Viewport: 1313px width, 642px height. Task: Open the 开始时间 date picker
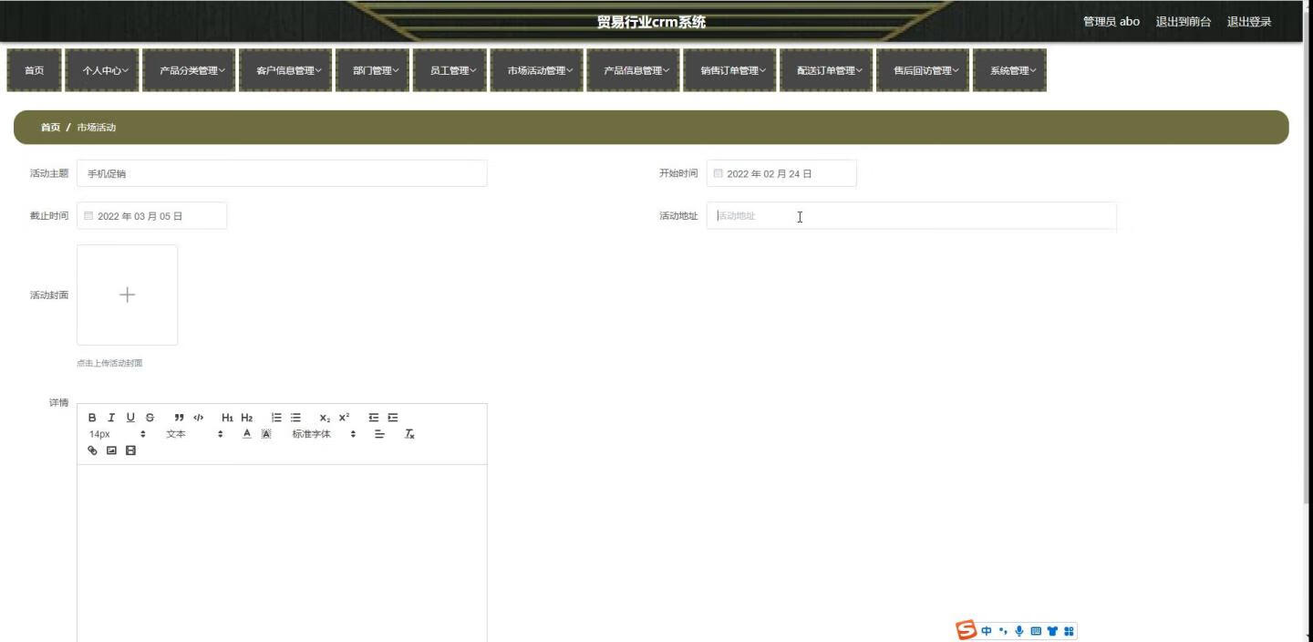pyautogui.click(x=781, y=173)
